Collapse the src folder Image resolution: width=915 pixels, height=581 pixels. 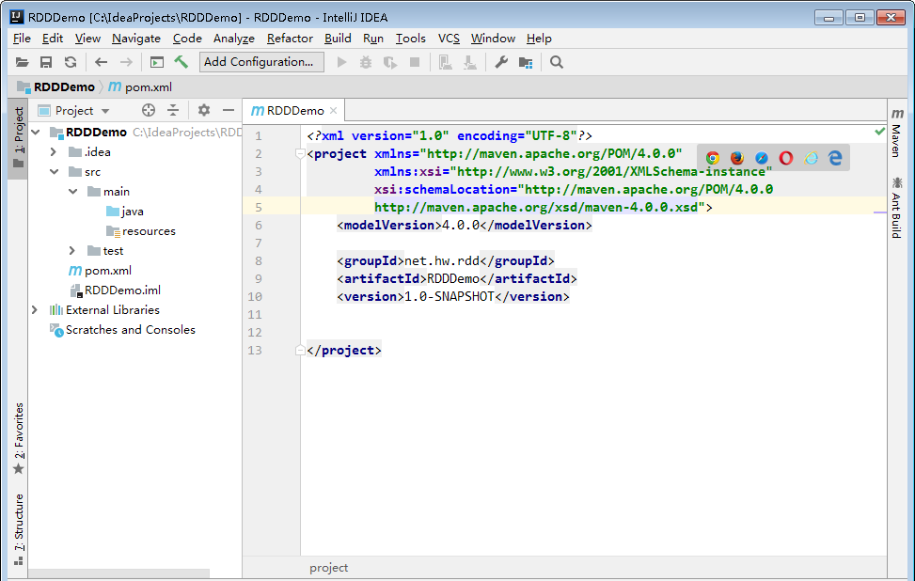(55, 172)
